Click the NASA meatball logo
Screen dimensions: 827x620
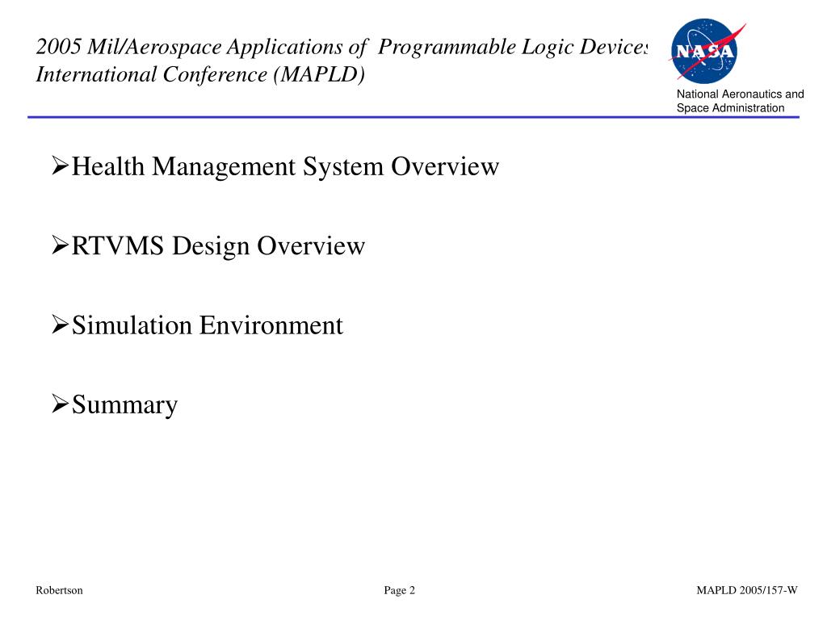[x=707, y=51]
